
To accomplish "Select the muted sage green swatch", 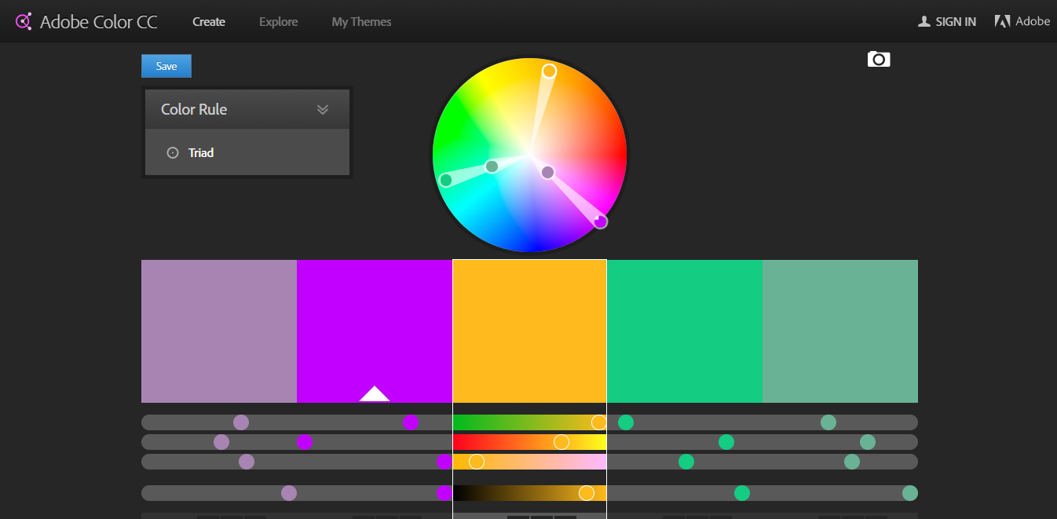I will click(840, 331).
